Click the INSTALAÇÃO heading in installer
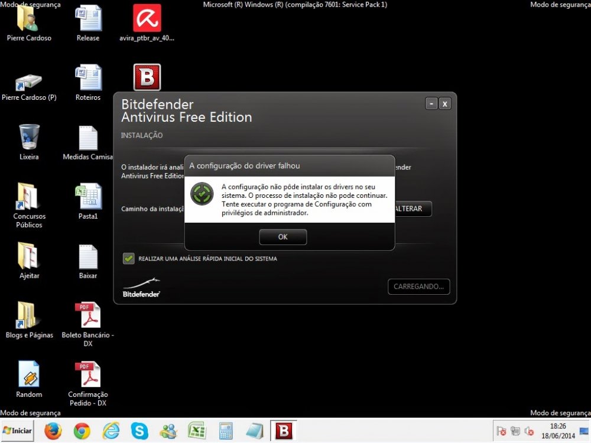Screen dimensions: 591x443 (x=142, y=135)
